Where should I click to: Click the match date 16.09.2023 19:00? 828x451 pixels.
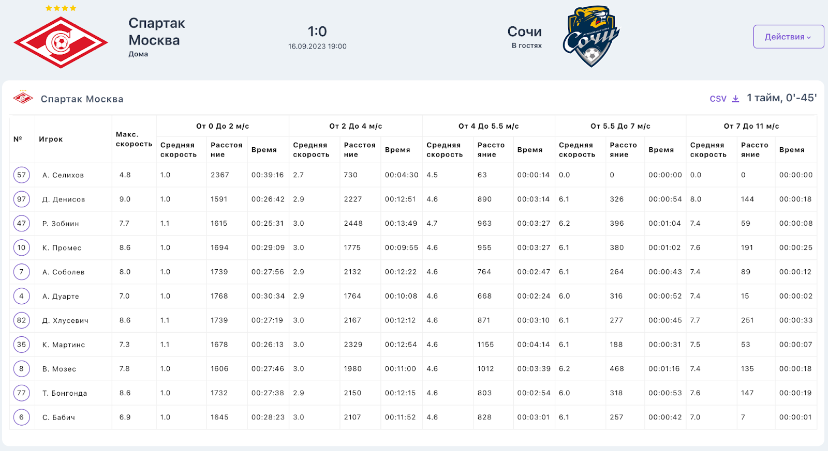coord(317,46)
